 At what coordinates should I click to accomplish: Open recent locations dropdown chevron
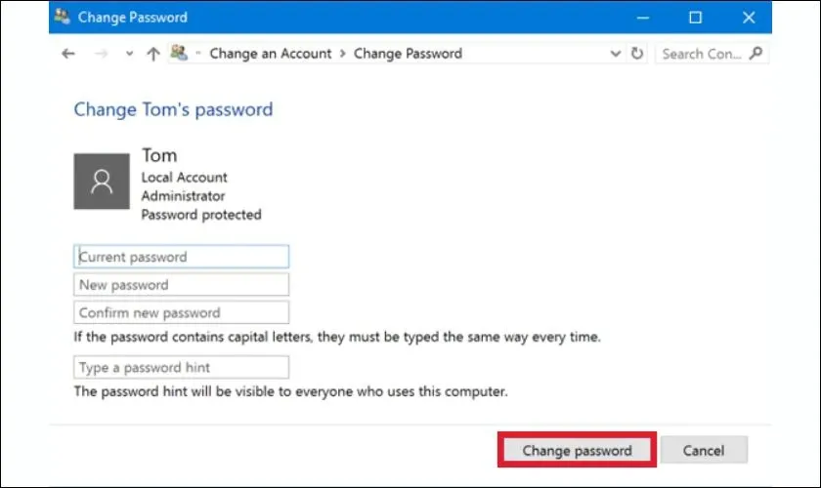pos(129,55)
